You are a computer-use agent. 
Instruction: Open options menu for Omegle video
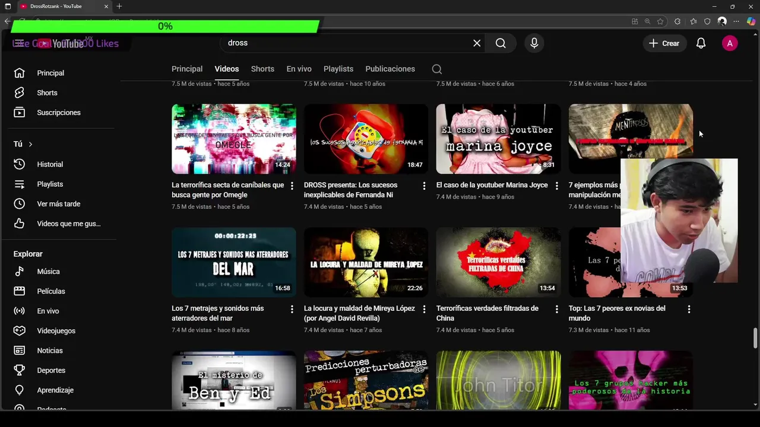[x=292, y=186]
